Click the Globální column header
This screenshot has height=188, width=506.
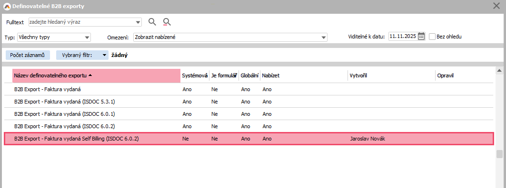click(249, 75)
